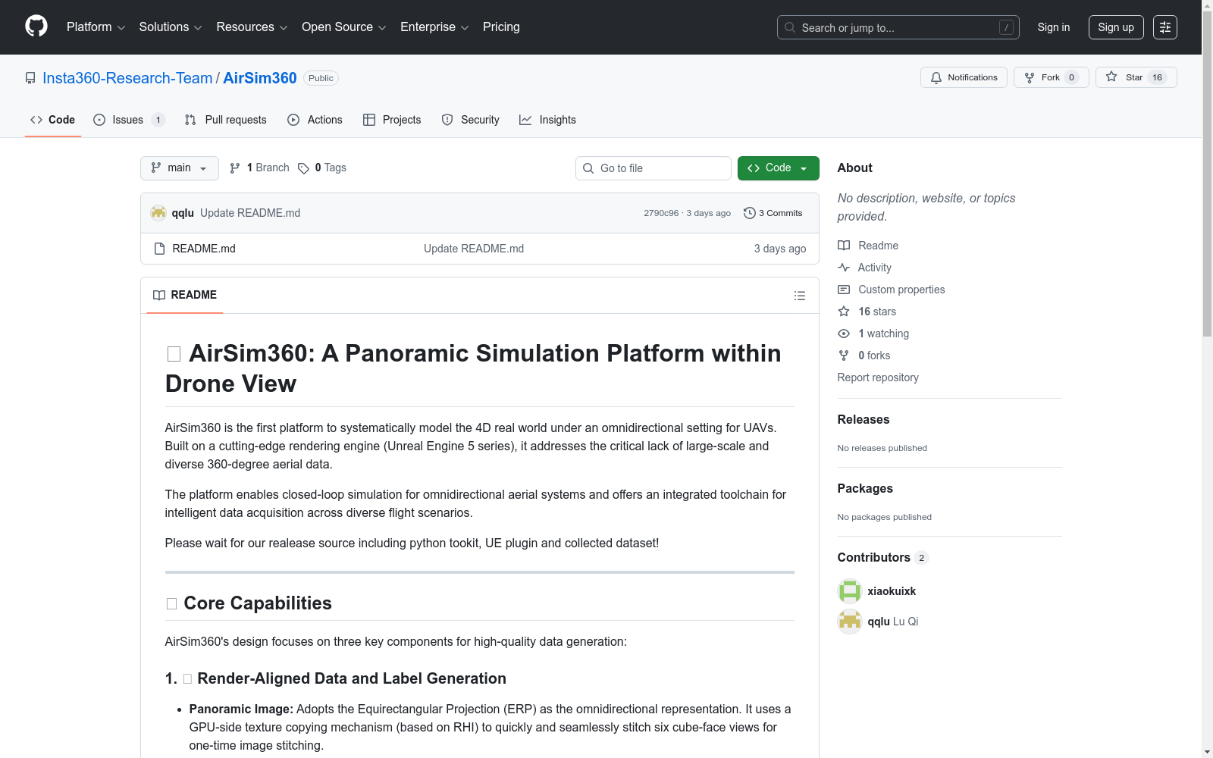Open the green Code dropdown button
Screen dimensions: 1213x758
[x=778, y=168]
